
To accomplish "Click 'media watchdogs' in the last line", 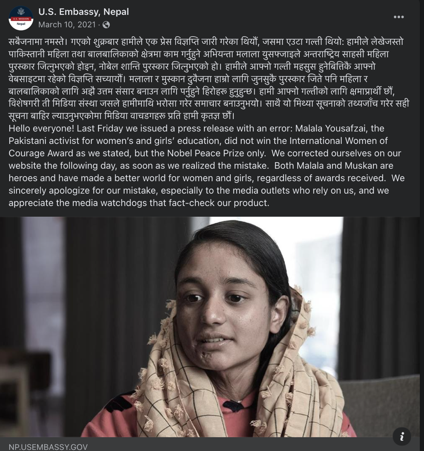I will point(109,203).
